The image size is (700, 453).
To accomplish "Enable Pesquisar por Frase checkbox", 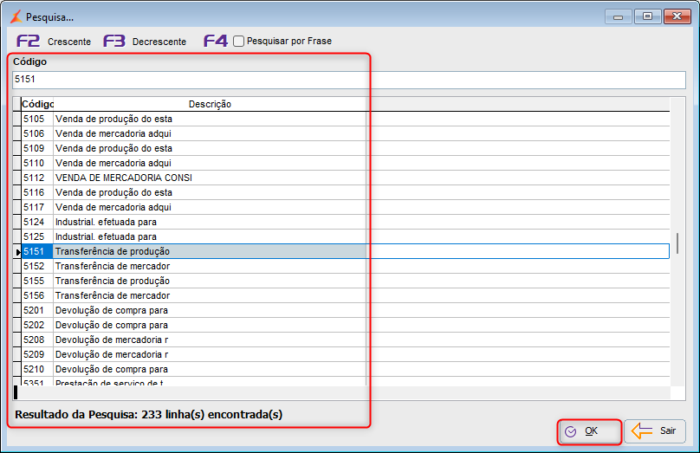I will (x=239, y=41).
